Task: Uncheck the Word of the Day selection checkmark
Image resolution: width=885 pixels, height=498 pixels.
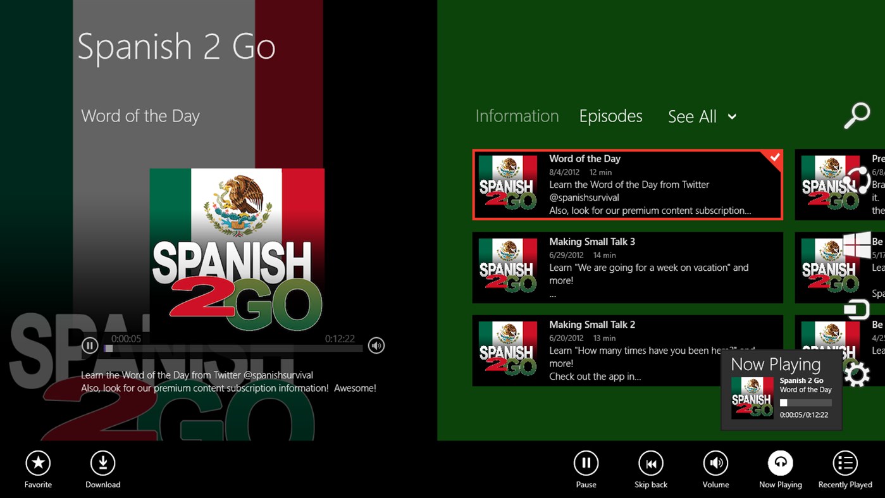Action: (x=774, y=157)
